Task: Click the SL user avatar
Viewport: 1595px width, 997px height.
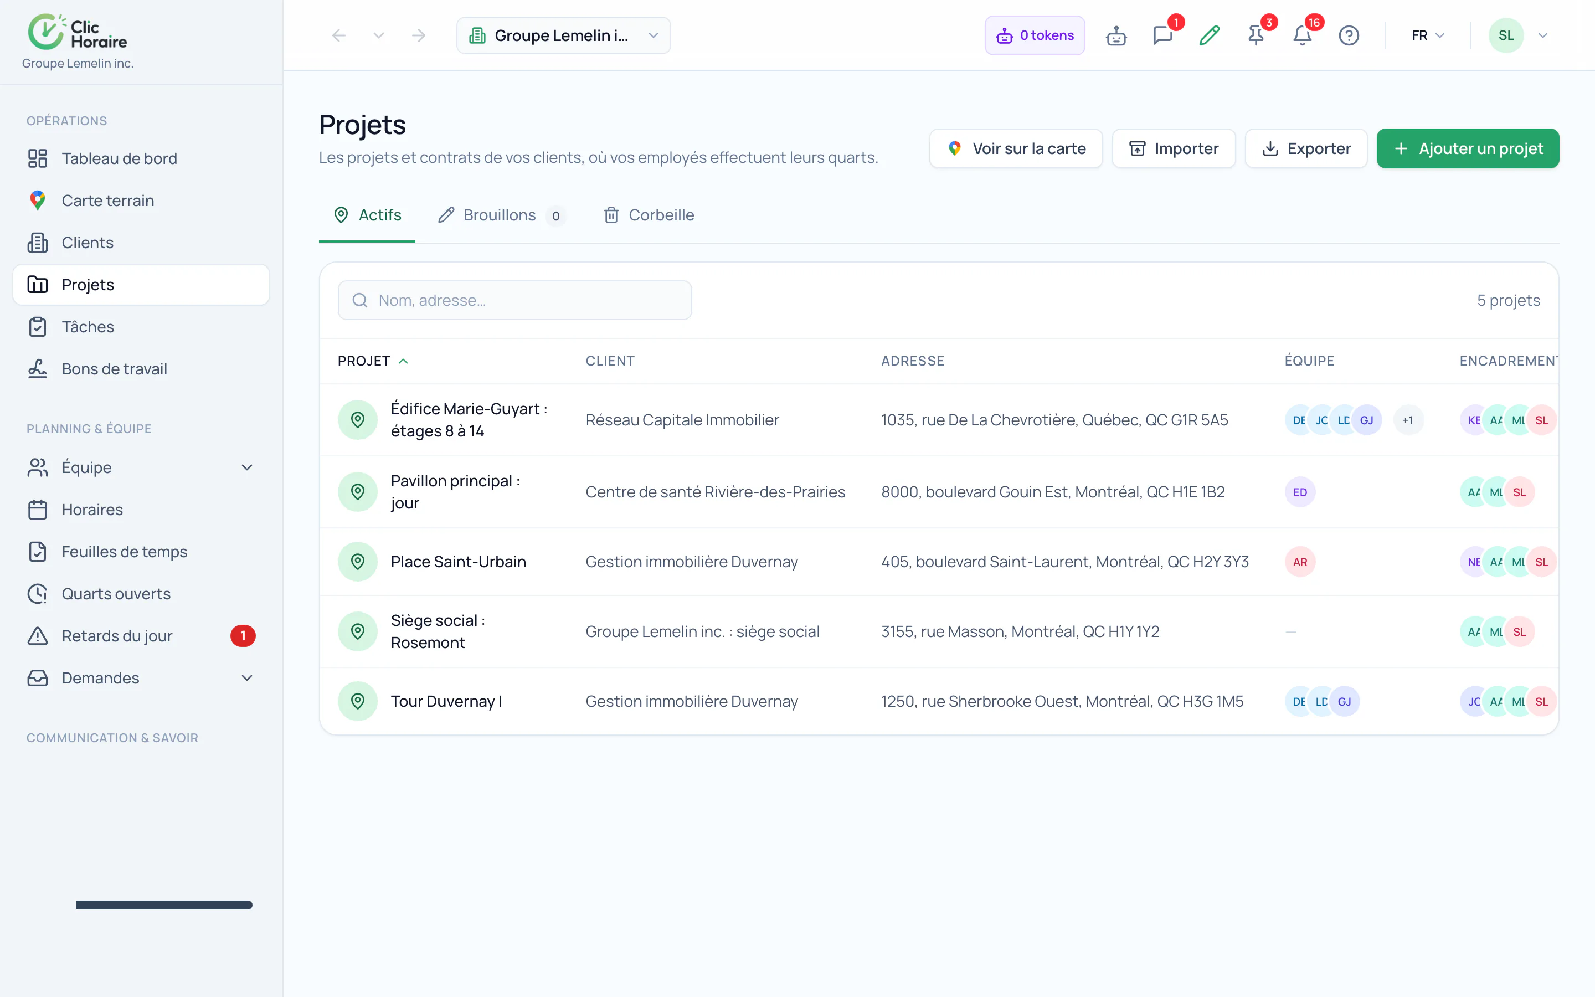Action: tap(1506, 35)
